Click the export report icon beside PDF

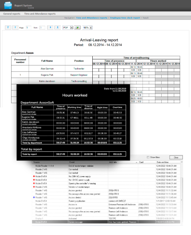(77, 28)
